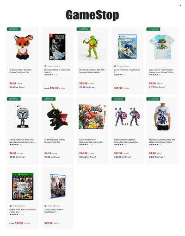The height and width of the screenshot is (236, 185).
Task: Click the More Options icon for Bravely Default II
Action: (x=45, y=66)
